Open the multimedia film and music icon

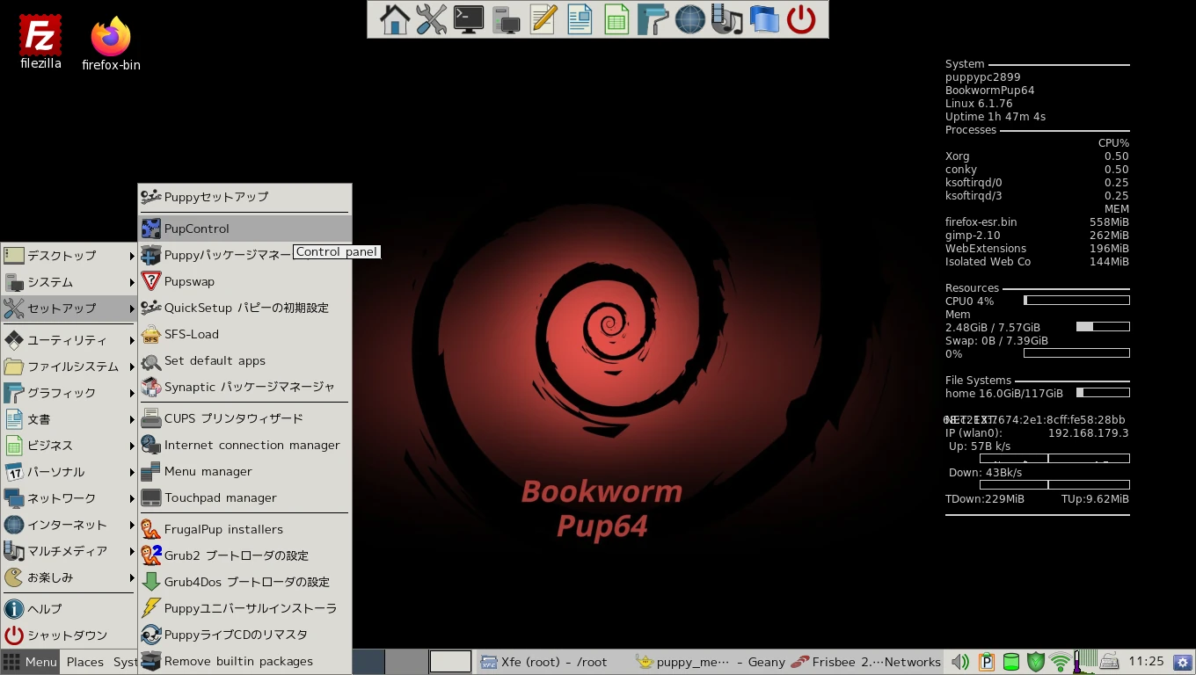click(x=727, y=19)
